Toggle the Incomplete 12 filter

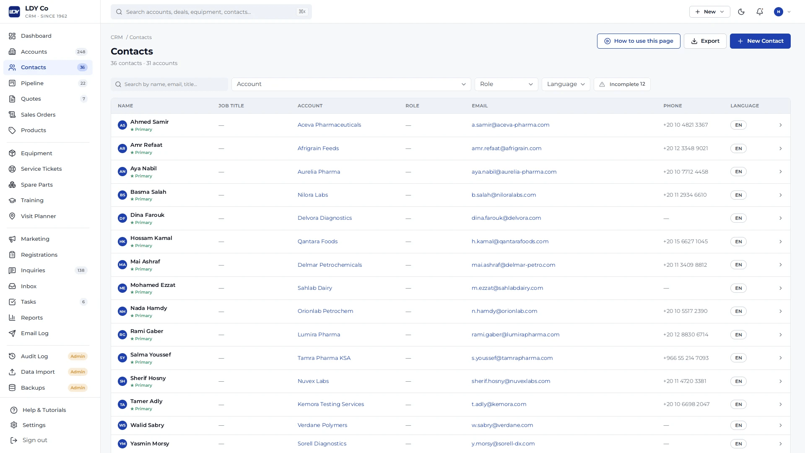622,84
